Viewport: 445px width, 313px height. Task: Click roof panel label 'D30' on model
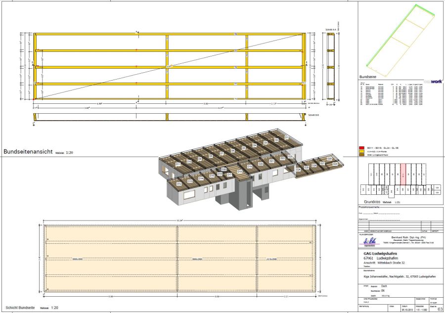(224, 169)
